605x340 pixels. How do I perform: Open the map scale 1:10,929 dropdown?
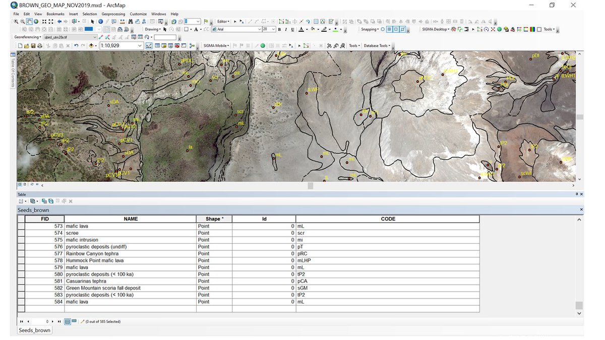point(140,45)
